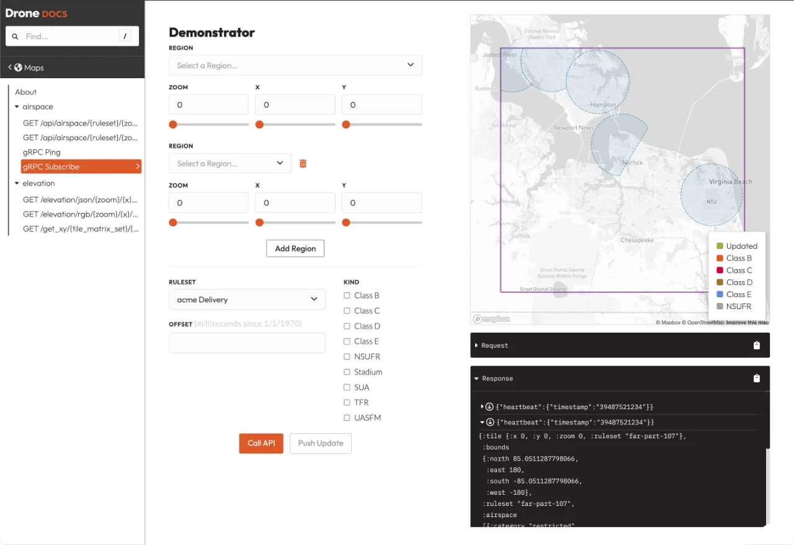
Task: Click the globe icon beside Maps
Action: pyautogui.click(x=19, y=68)
